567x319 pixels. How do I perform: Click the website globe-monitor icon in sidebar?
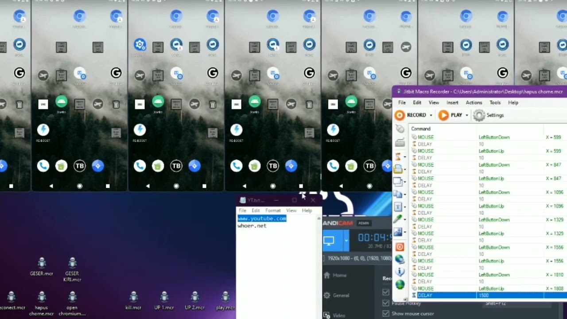[x=400, y=259]
